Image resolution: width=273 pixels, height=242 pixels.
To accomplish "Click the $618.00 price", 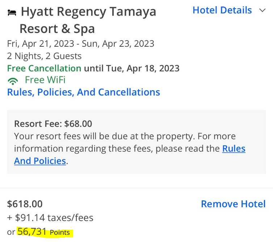I will 25,204.
